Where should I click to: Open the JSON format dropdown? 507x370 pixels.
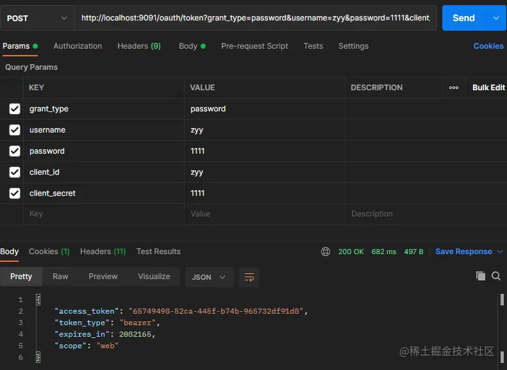click(x=209, y=277)
